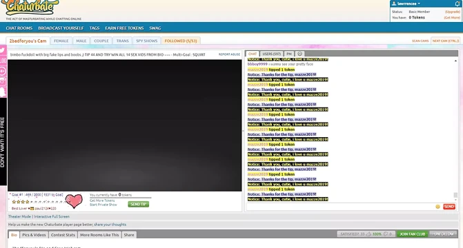Open the PM tab

(289, 54)
